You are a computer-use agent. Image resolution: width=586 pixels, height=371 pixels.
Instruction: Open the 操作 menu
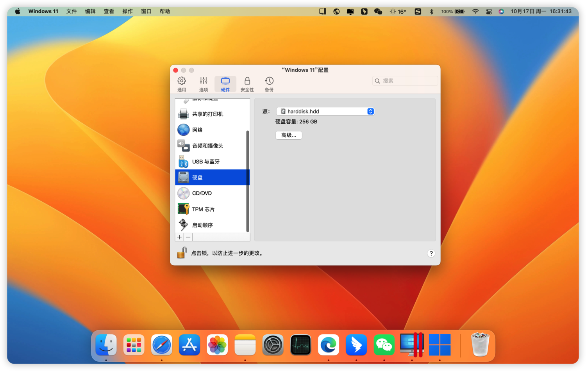click(127, 11)
